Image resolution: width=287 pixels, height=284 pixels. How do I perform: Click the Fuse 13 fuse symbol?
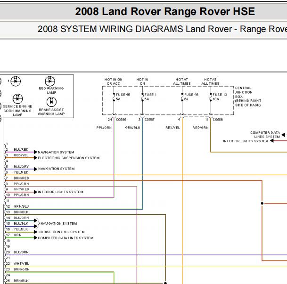pyautogui.click(x=211, y=97)
